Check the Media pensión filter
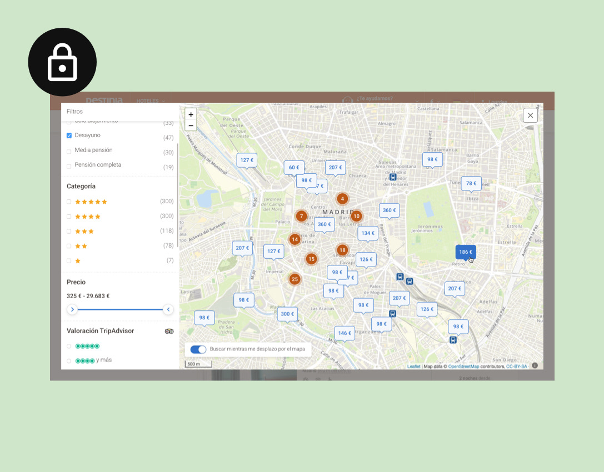Screen dimensions: 604x472 click(x=69, y=151)
